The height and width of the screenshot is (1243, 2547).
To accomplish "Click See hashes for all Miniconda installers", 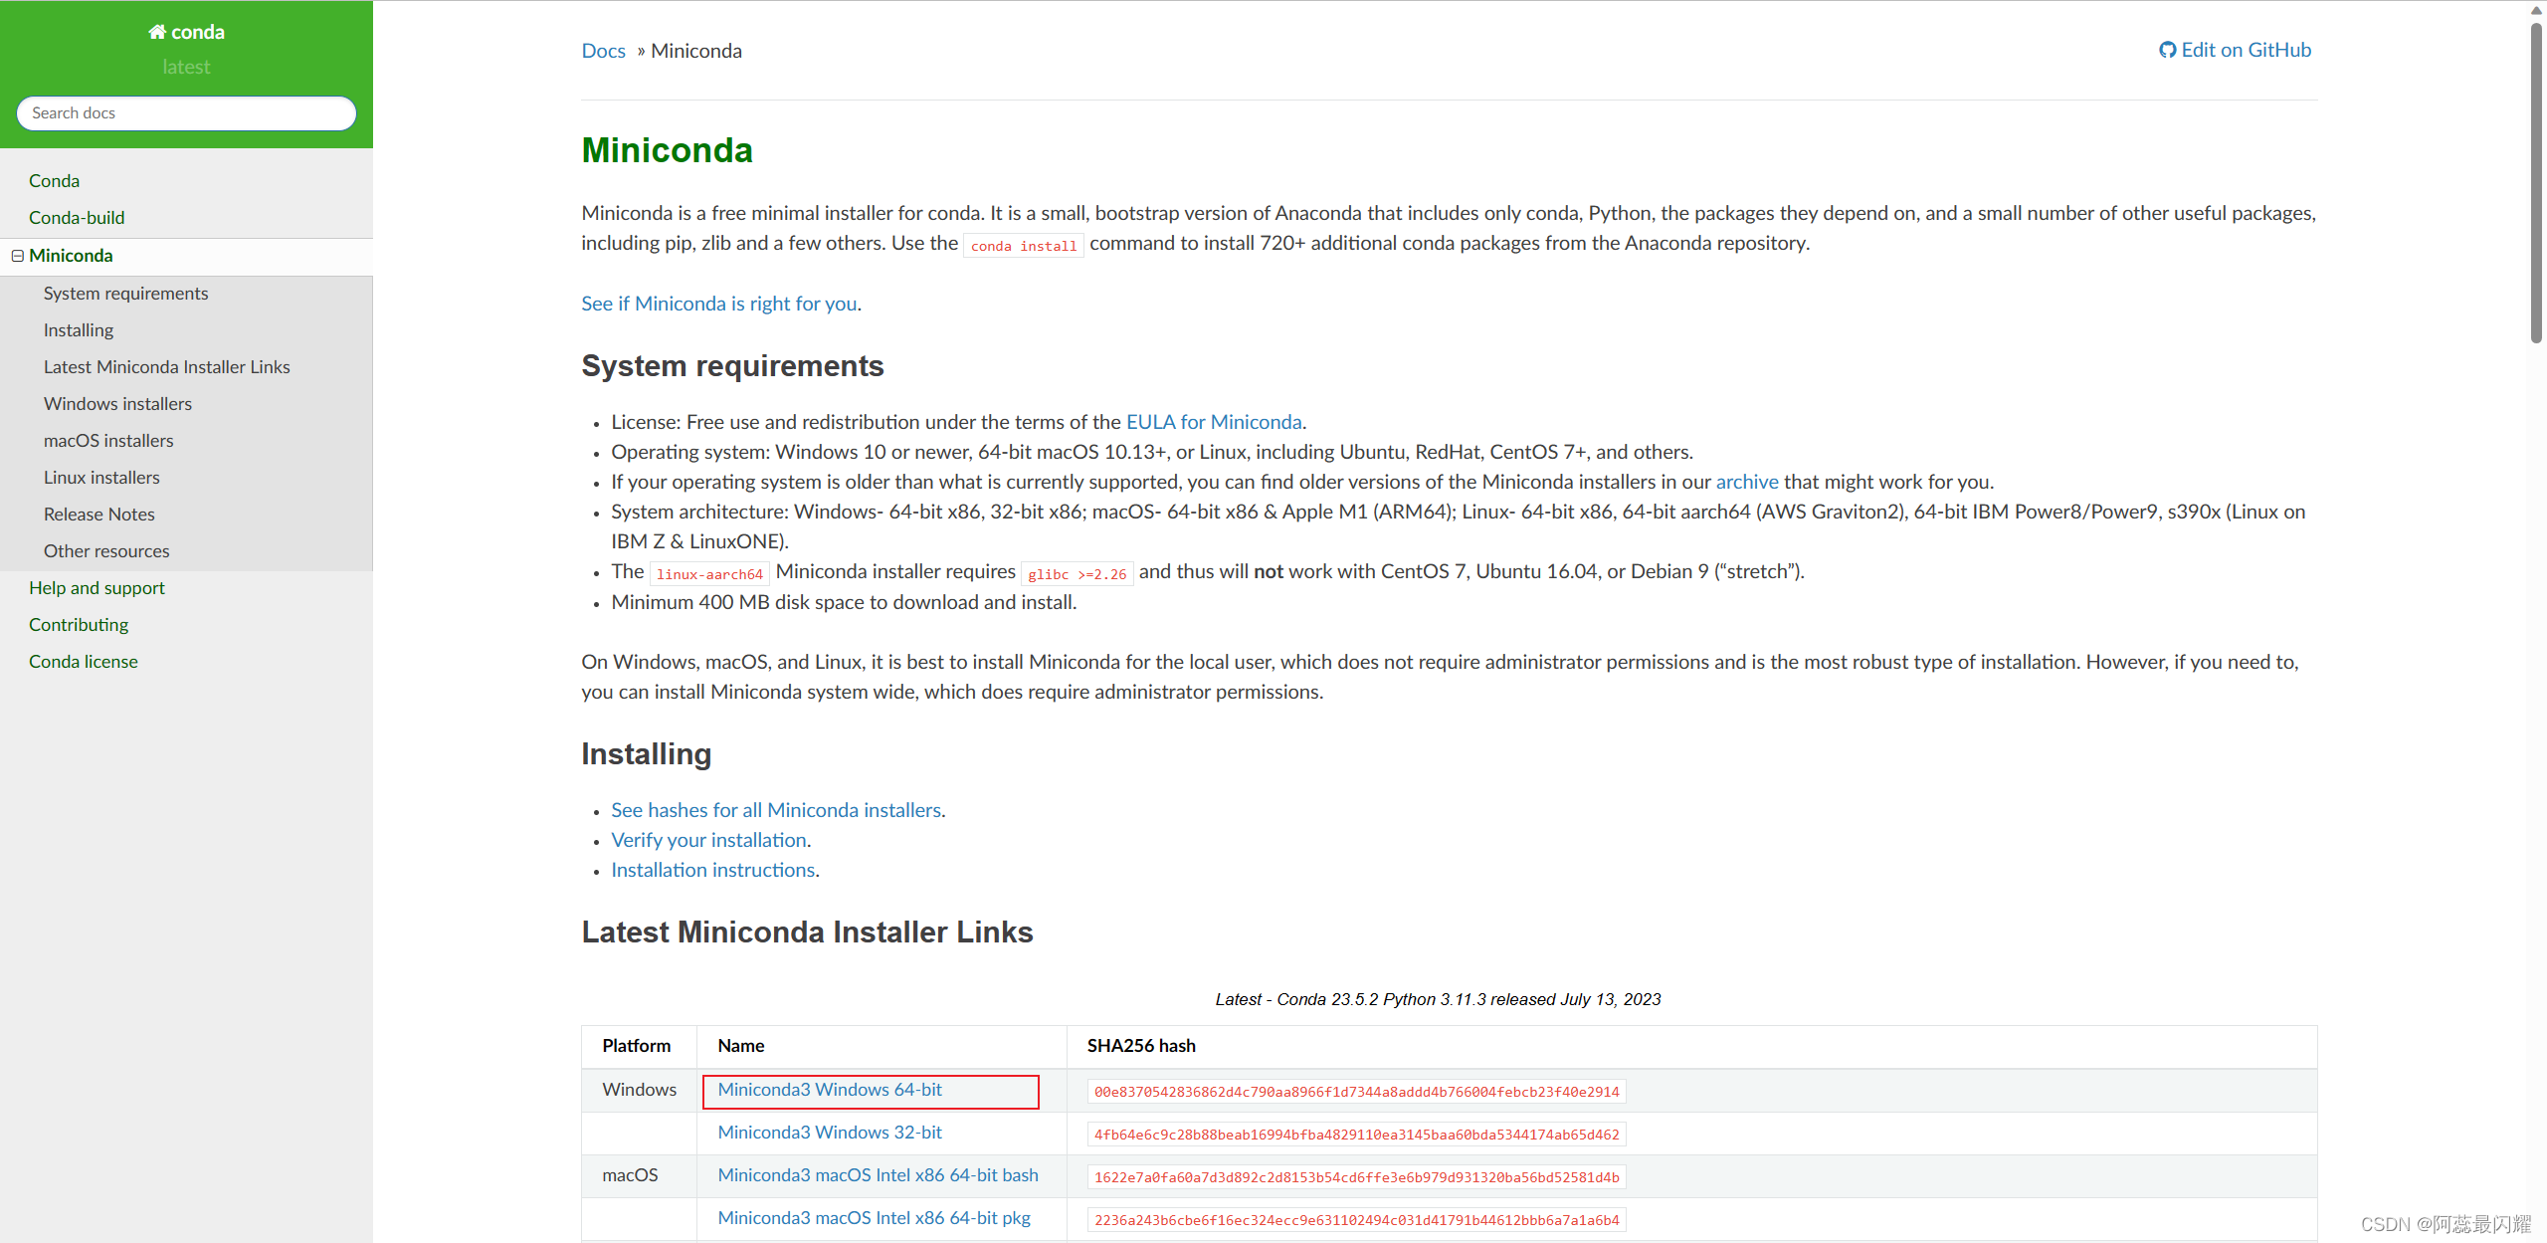I will (x=776, y=809).
